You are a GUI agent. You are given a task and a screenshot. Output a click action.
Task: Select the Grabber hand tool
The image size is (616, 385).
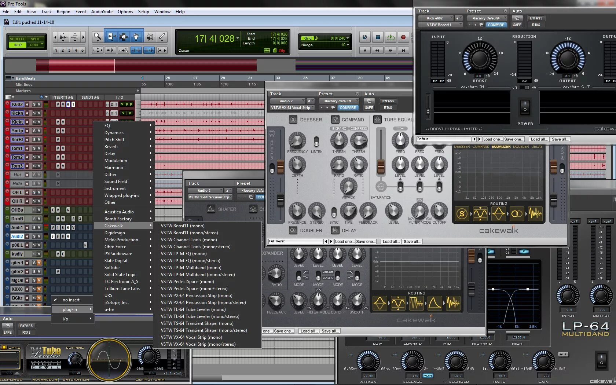136,37
